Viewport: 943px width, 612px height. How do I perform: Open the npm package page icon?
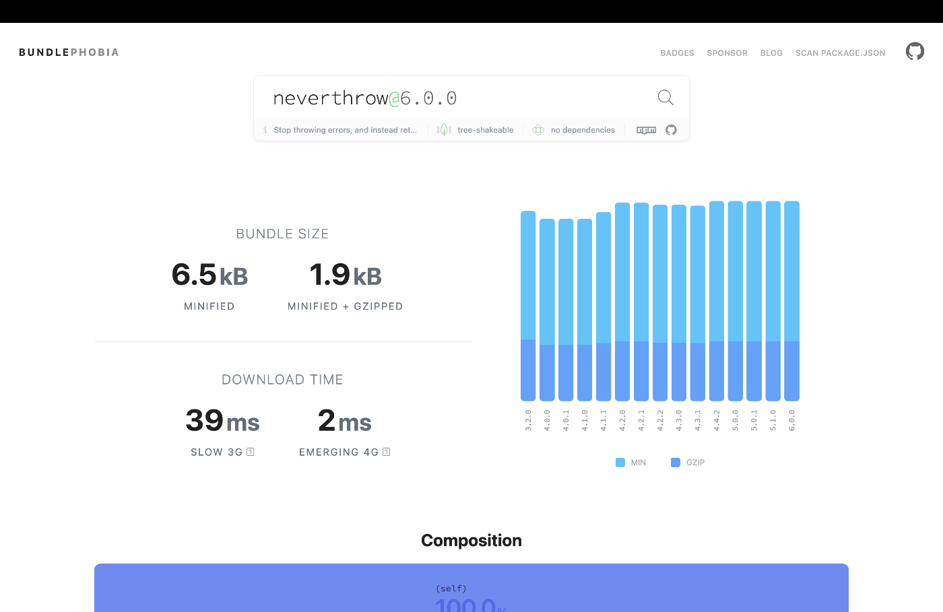coord(646,130)
